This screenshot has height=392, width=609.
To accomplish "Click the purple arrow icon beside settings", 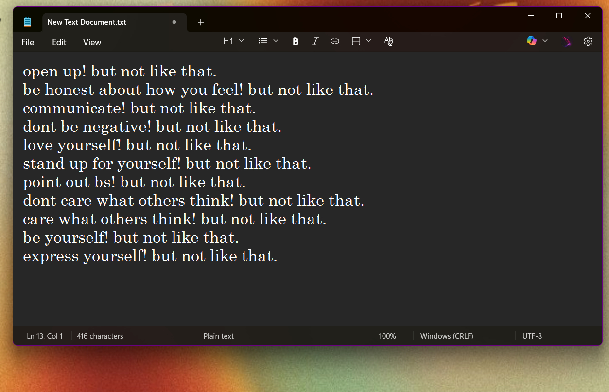I will tap(567, 42).
